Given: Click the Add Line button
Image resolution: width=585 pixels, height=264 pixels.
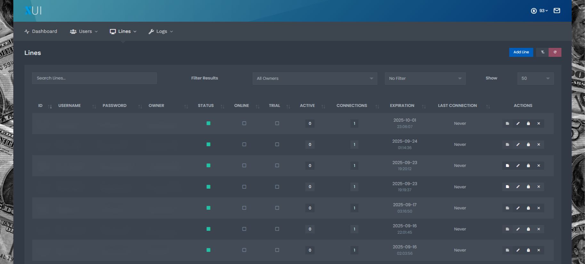Looking at the screenshot, I should pos(521,52).
